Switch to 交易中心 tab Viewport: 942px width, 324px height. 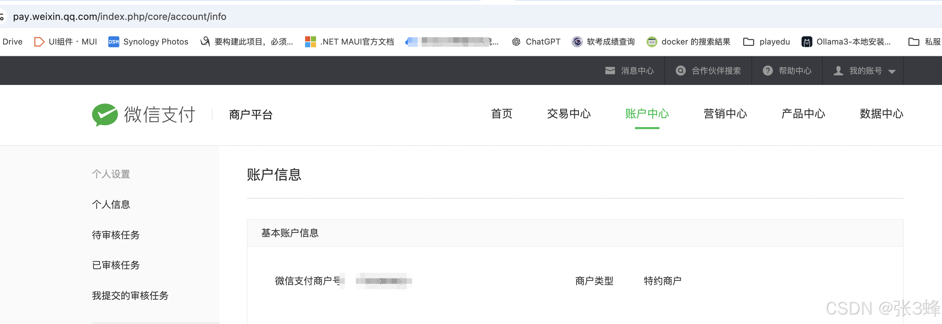(569, 114)
